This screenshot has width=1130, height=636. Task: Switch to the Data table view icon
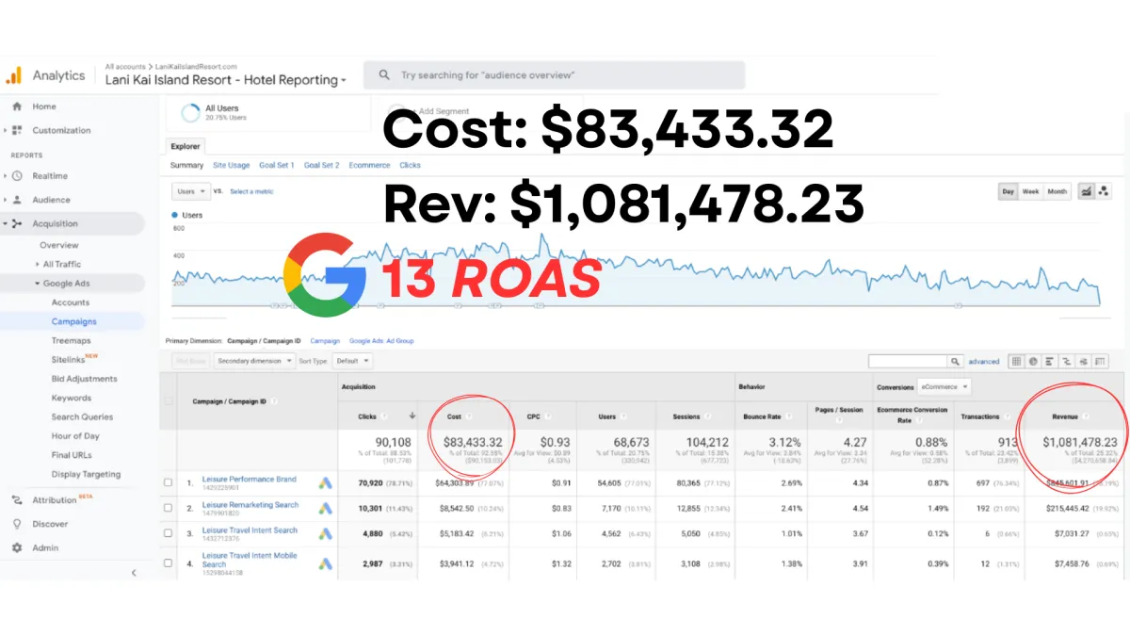(x=1017, y=361)
